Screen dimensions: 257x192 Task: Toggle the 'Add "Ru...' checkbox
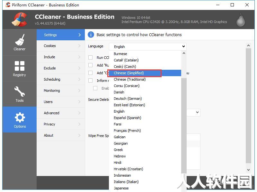(x=90, y=65)
